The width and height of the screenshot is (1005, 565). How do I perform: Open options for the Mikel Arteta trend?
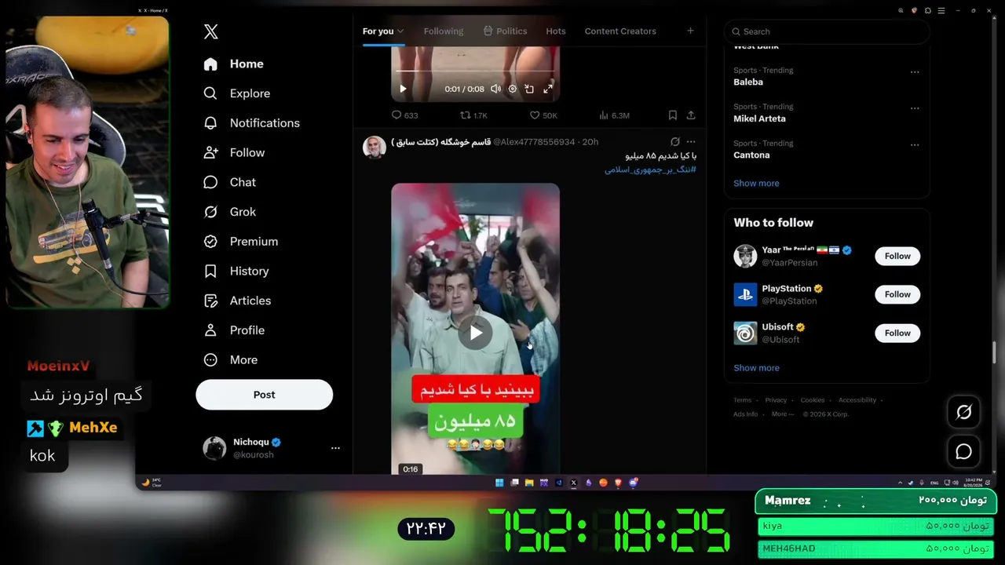tap(915, 108)
